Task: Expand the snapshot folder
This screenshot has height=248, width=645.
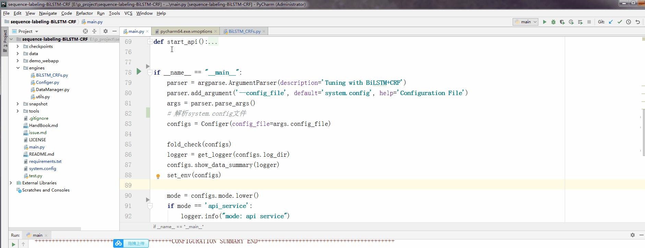Action: click(18, 104)
